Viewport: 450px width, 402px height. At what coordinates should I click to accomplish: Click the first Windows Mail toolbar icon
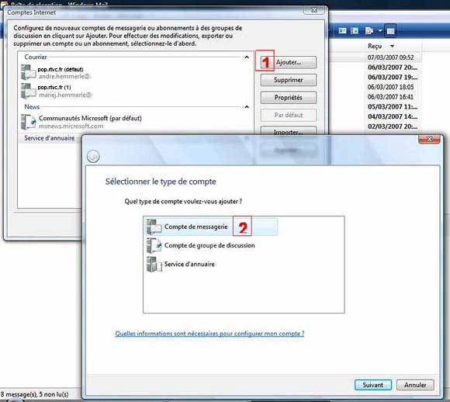click(x=342, y=30)
